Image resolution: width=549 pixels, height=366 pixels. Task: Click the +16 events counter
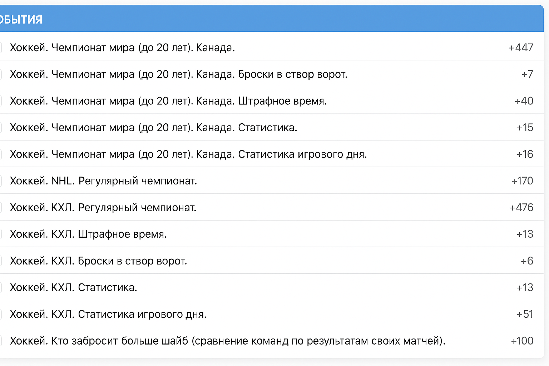(x=525, y=154)
